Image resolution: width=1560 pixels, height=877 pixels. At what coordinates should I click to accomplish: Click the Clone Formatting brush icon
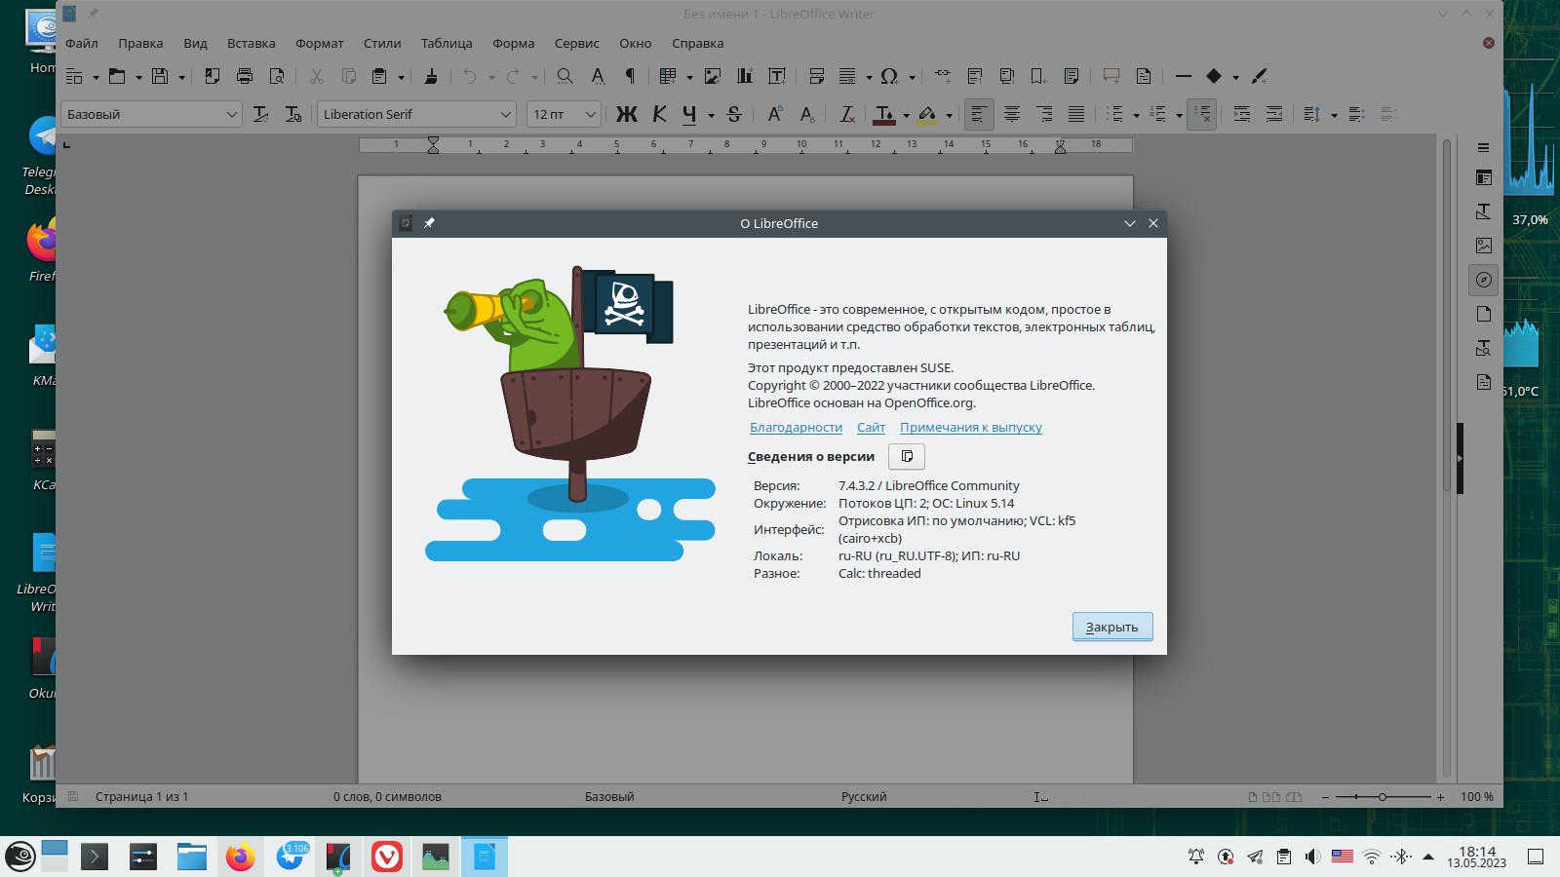click(431, 76)
